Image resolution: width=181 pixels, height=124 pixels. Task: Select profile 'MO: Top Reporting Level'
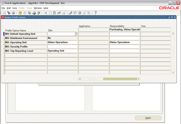pos(26,51)
